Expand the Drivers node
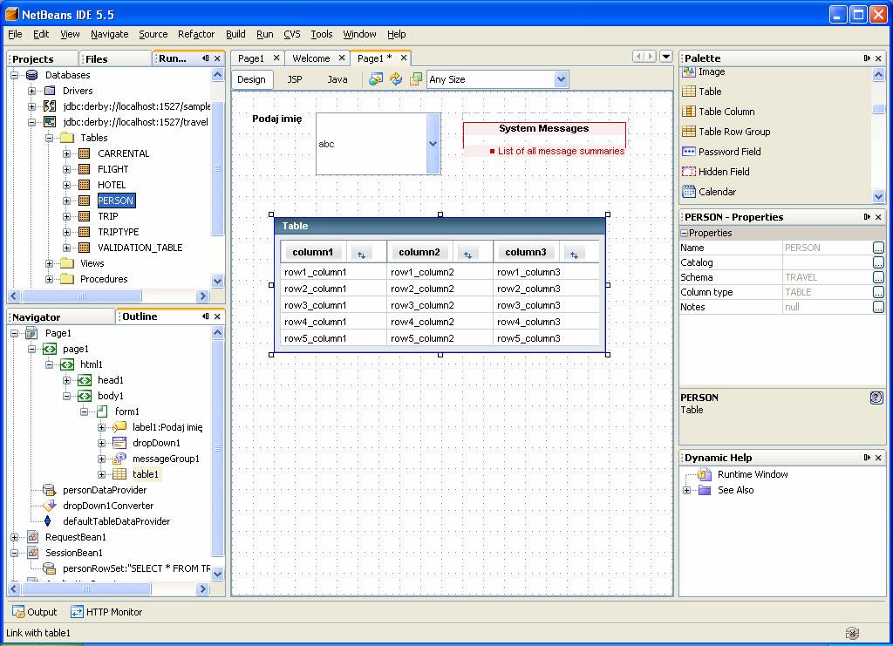Screen dimensions: 893x646 [x=32, y=91]
